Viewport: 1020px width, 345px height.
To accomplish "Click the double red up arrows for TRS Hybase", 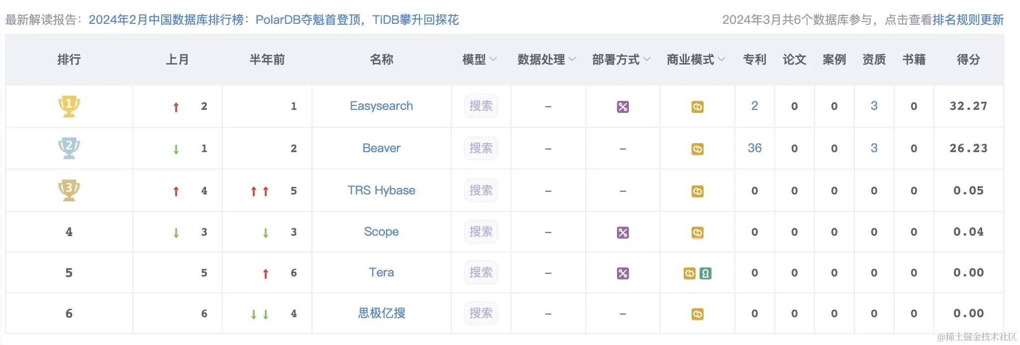I will pos(260,191).
